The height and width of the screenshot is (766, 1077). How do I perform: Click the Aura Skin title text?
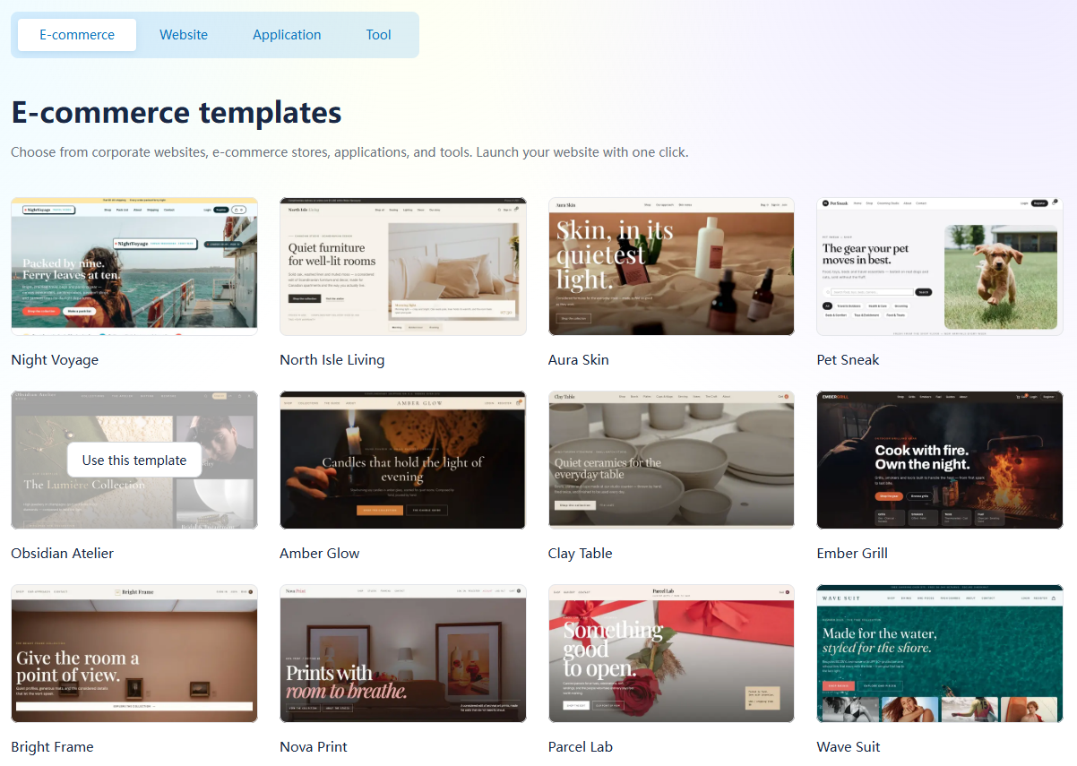click(x=579, y=360)
